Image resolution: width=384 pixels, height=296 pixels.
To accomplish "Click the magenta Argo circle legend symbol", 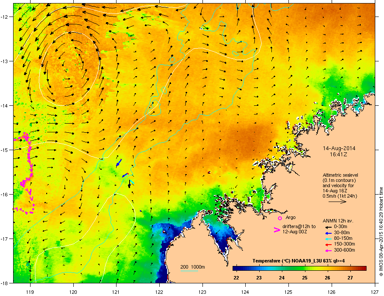I will [280, 218].
